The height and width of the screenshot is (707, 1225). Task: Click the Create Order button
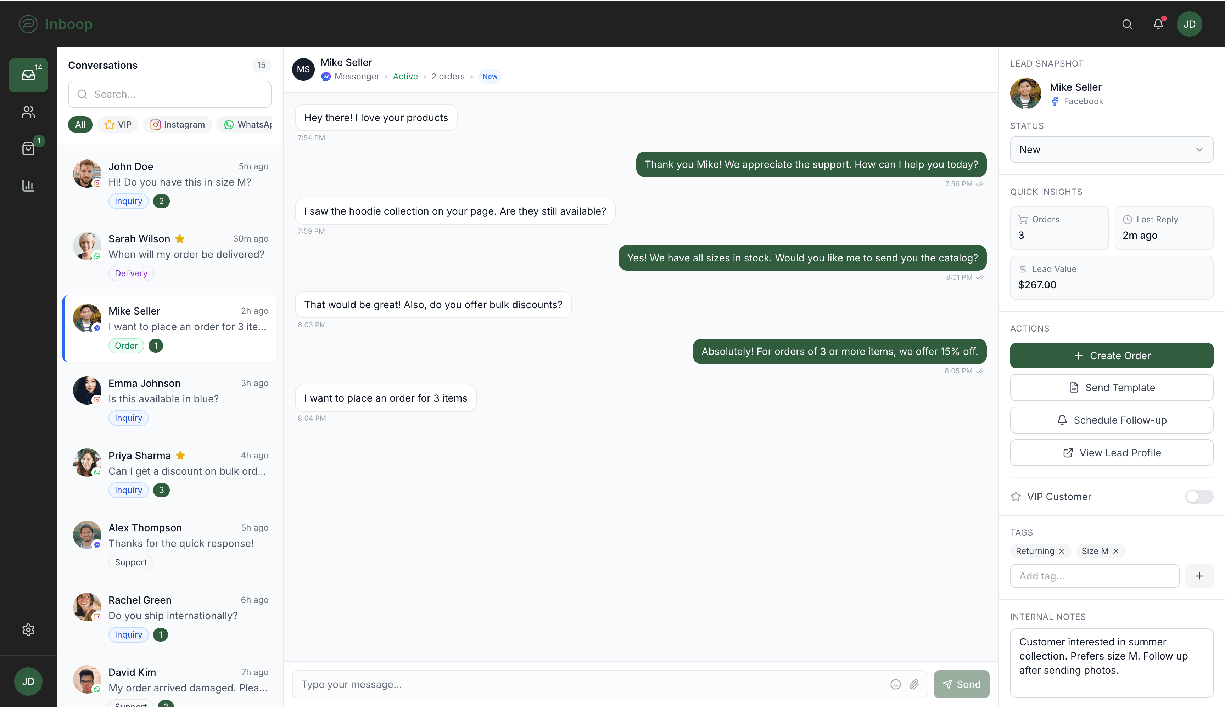click(x=1111, y=355)
